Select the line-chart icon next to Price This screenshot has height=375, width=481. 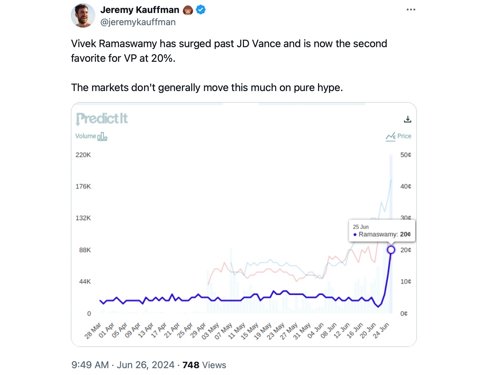pos(390,136)
